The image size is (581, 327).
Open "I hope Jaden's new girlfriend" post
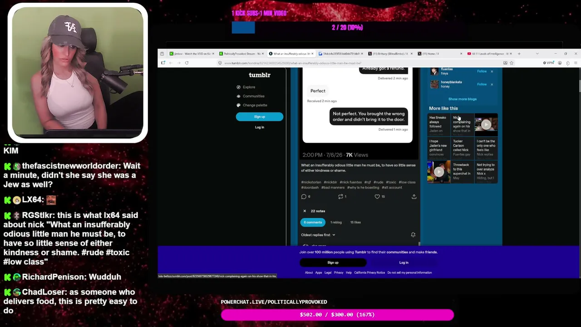pos(438,148)
